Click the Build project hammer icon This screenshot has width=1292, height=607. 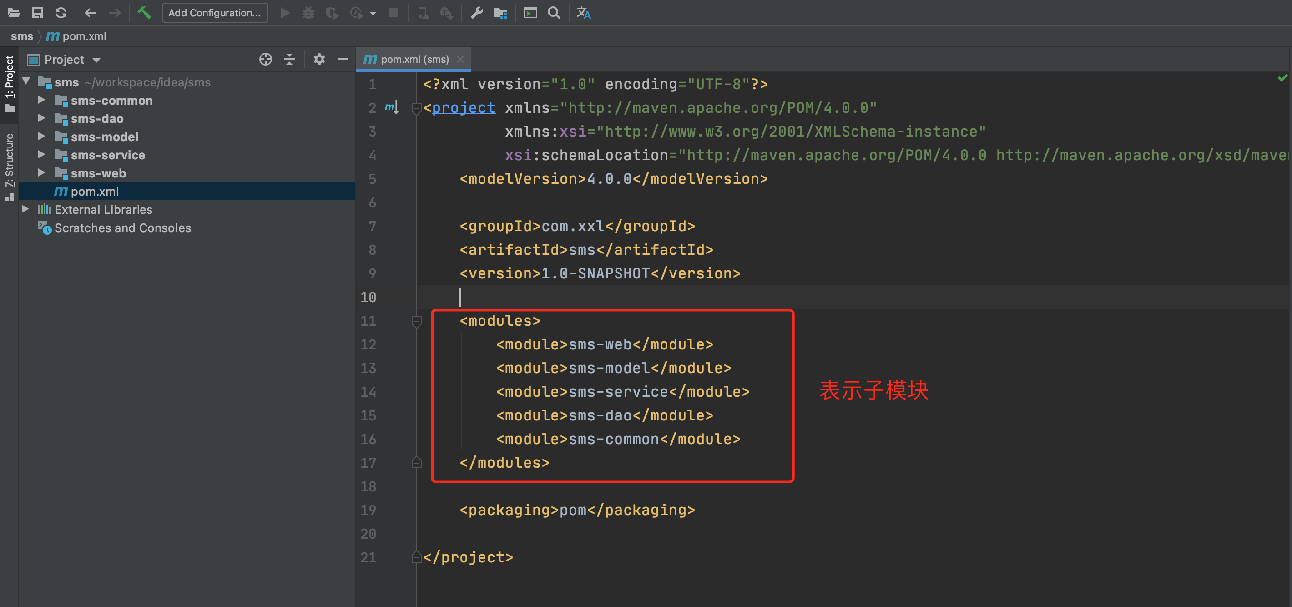click(144, 13)
